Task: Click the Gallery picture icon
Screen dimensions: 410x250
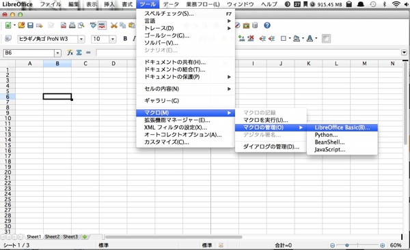Action: pyautogui.click(x=246, y=25)
